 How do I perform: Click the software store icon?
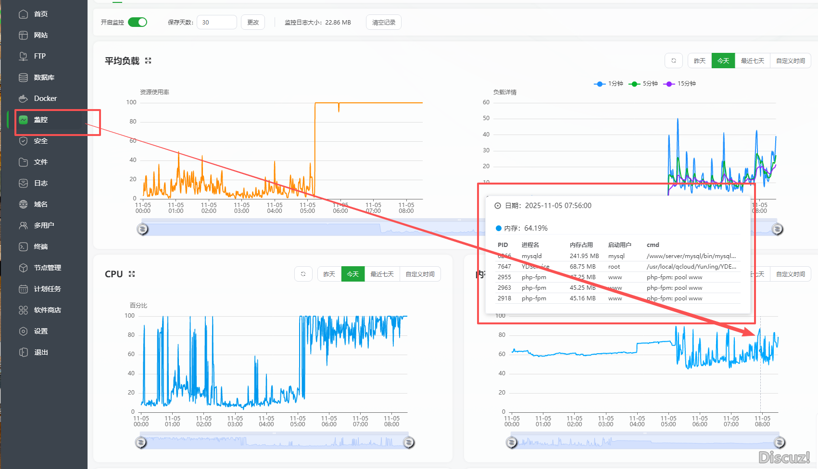tap(23, 310)
